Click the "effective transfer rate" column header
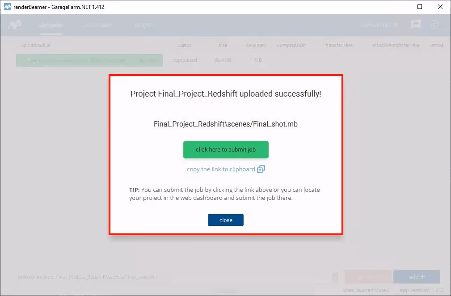The width and height of the screenshot is (451, 296). pos(396,45)
